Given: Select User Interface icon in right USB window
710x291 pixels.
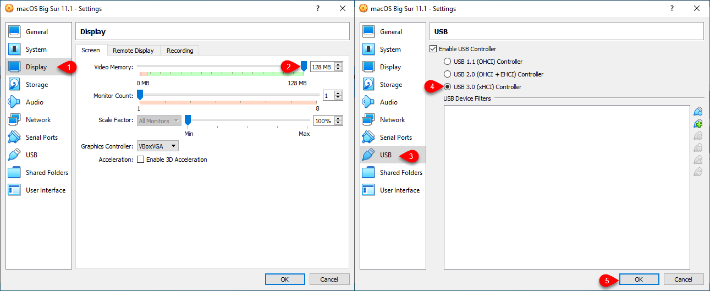Looking at the screenshot, I should [x=368, y=190].
